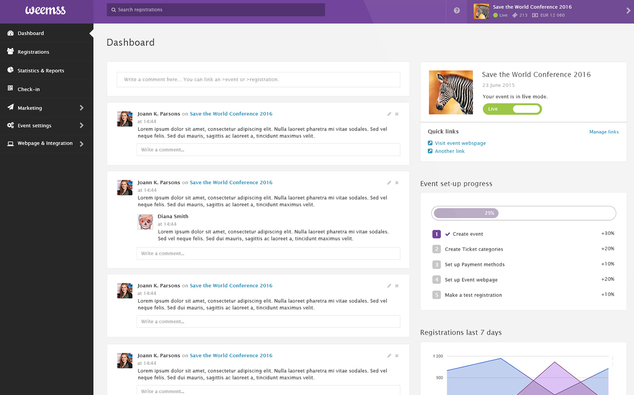Toggle the Live mode switch

tap(512, 109)
